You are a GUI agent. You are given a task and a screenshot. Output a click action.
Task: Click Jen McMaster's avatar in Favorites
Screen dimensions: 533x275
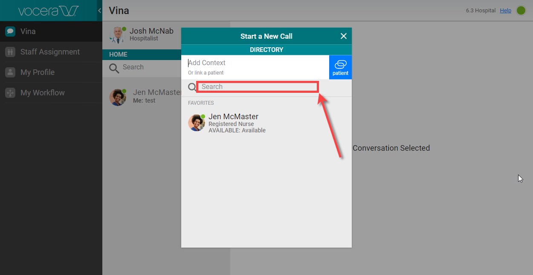pyautogui.click(x=197, y=123)
